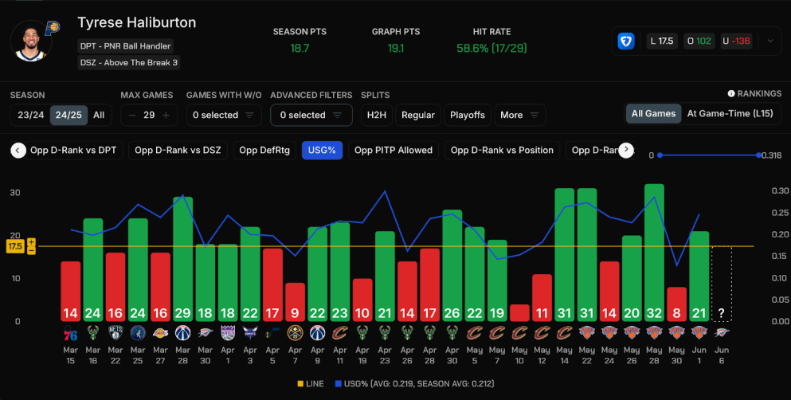Screen dimensions: 791x400
Task: Switch to At Game-Time (L15) rankings
Action: tap(730, 113)
